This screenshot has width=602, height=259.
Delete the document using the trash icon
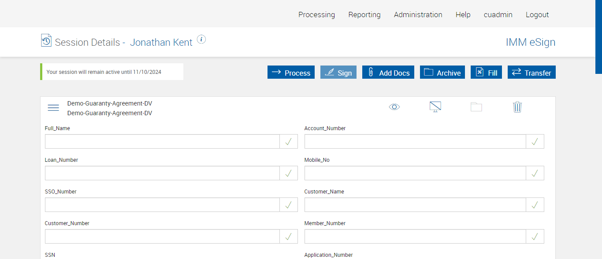click(x=517, y=107)
